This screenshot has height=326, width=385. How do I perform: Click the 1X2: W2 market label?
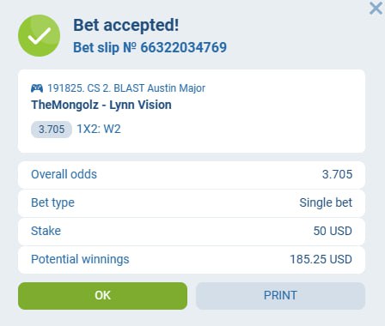point(99,129)
